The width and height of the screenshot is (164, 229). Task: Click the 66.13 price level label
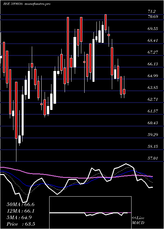coord(153,64)
